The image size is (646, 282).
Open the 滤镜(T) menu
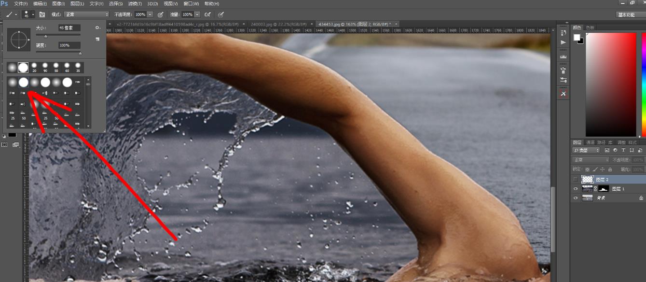click(134, 3)
